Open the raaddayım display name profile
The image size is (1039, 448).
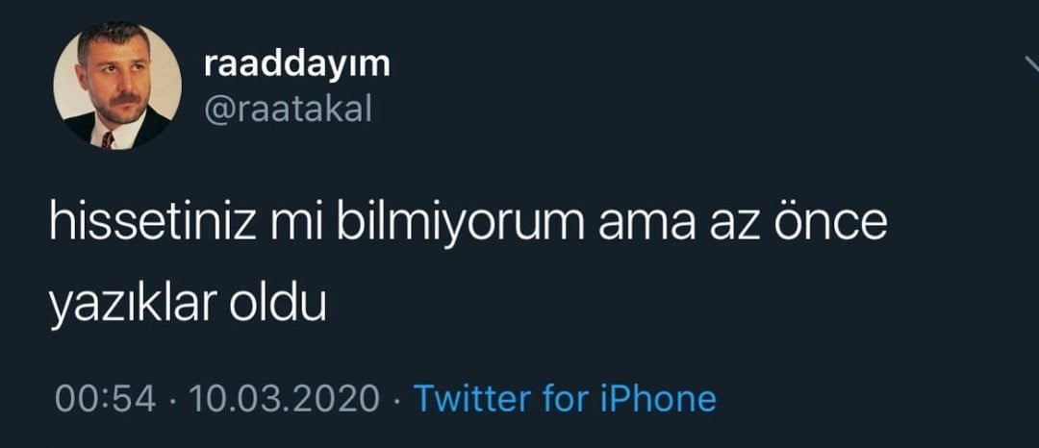[297, 65]
